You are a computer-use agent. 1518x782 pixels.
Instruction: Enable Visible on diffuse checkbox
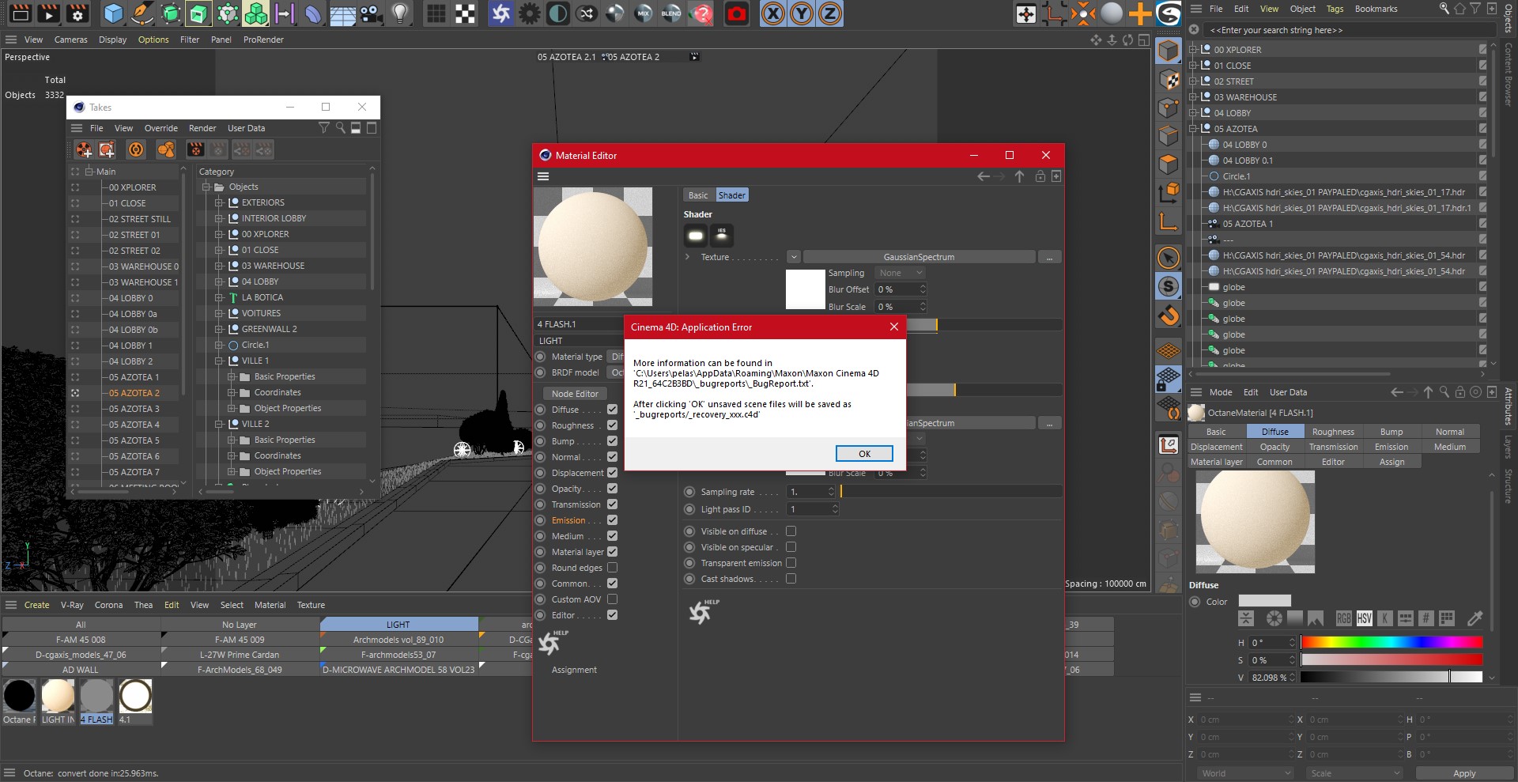(x=791, y=531)
